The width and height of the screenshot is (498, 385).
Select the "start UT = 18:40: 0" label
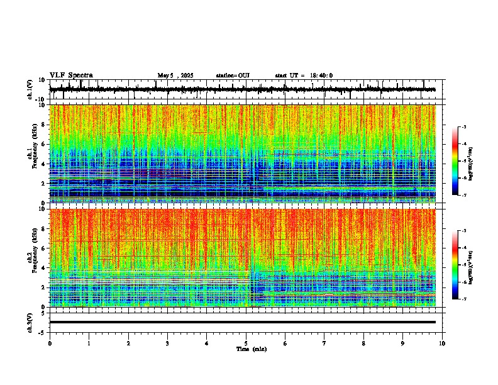coord(304,75)
